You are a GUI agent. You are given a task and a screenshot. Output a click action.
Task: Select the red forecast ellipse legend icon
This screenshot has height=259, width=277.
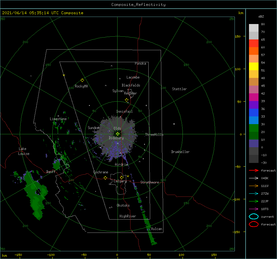pos(254,224)
